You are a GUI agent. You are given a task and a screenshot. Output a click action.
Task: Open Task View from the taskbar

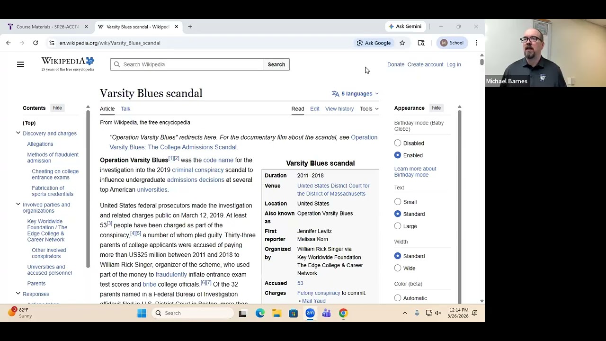[242, 313]
